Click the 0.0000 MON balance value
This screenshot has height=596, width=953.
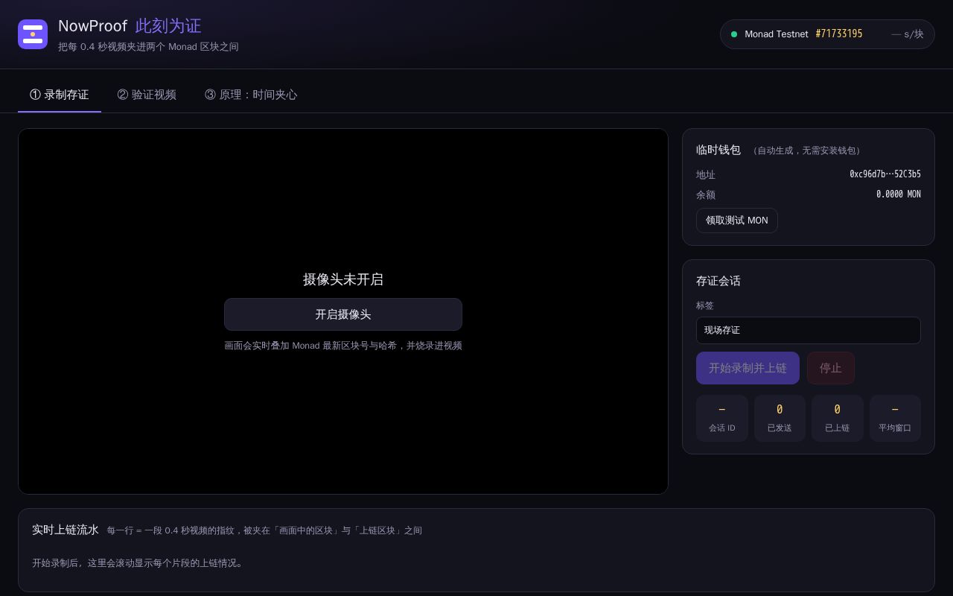(899, 194)
